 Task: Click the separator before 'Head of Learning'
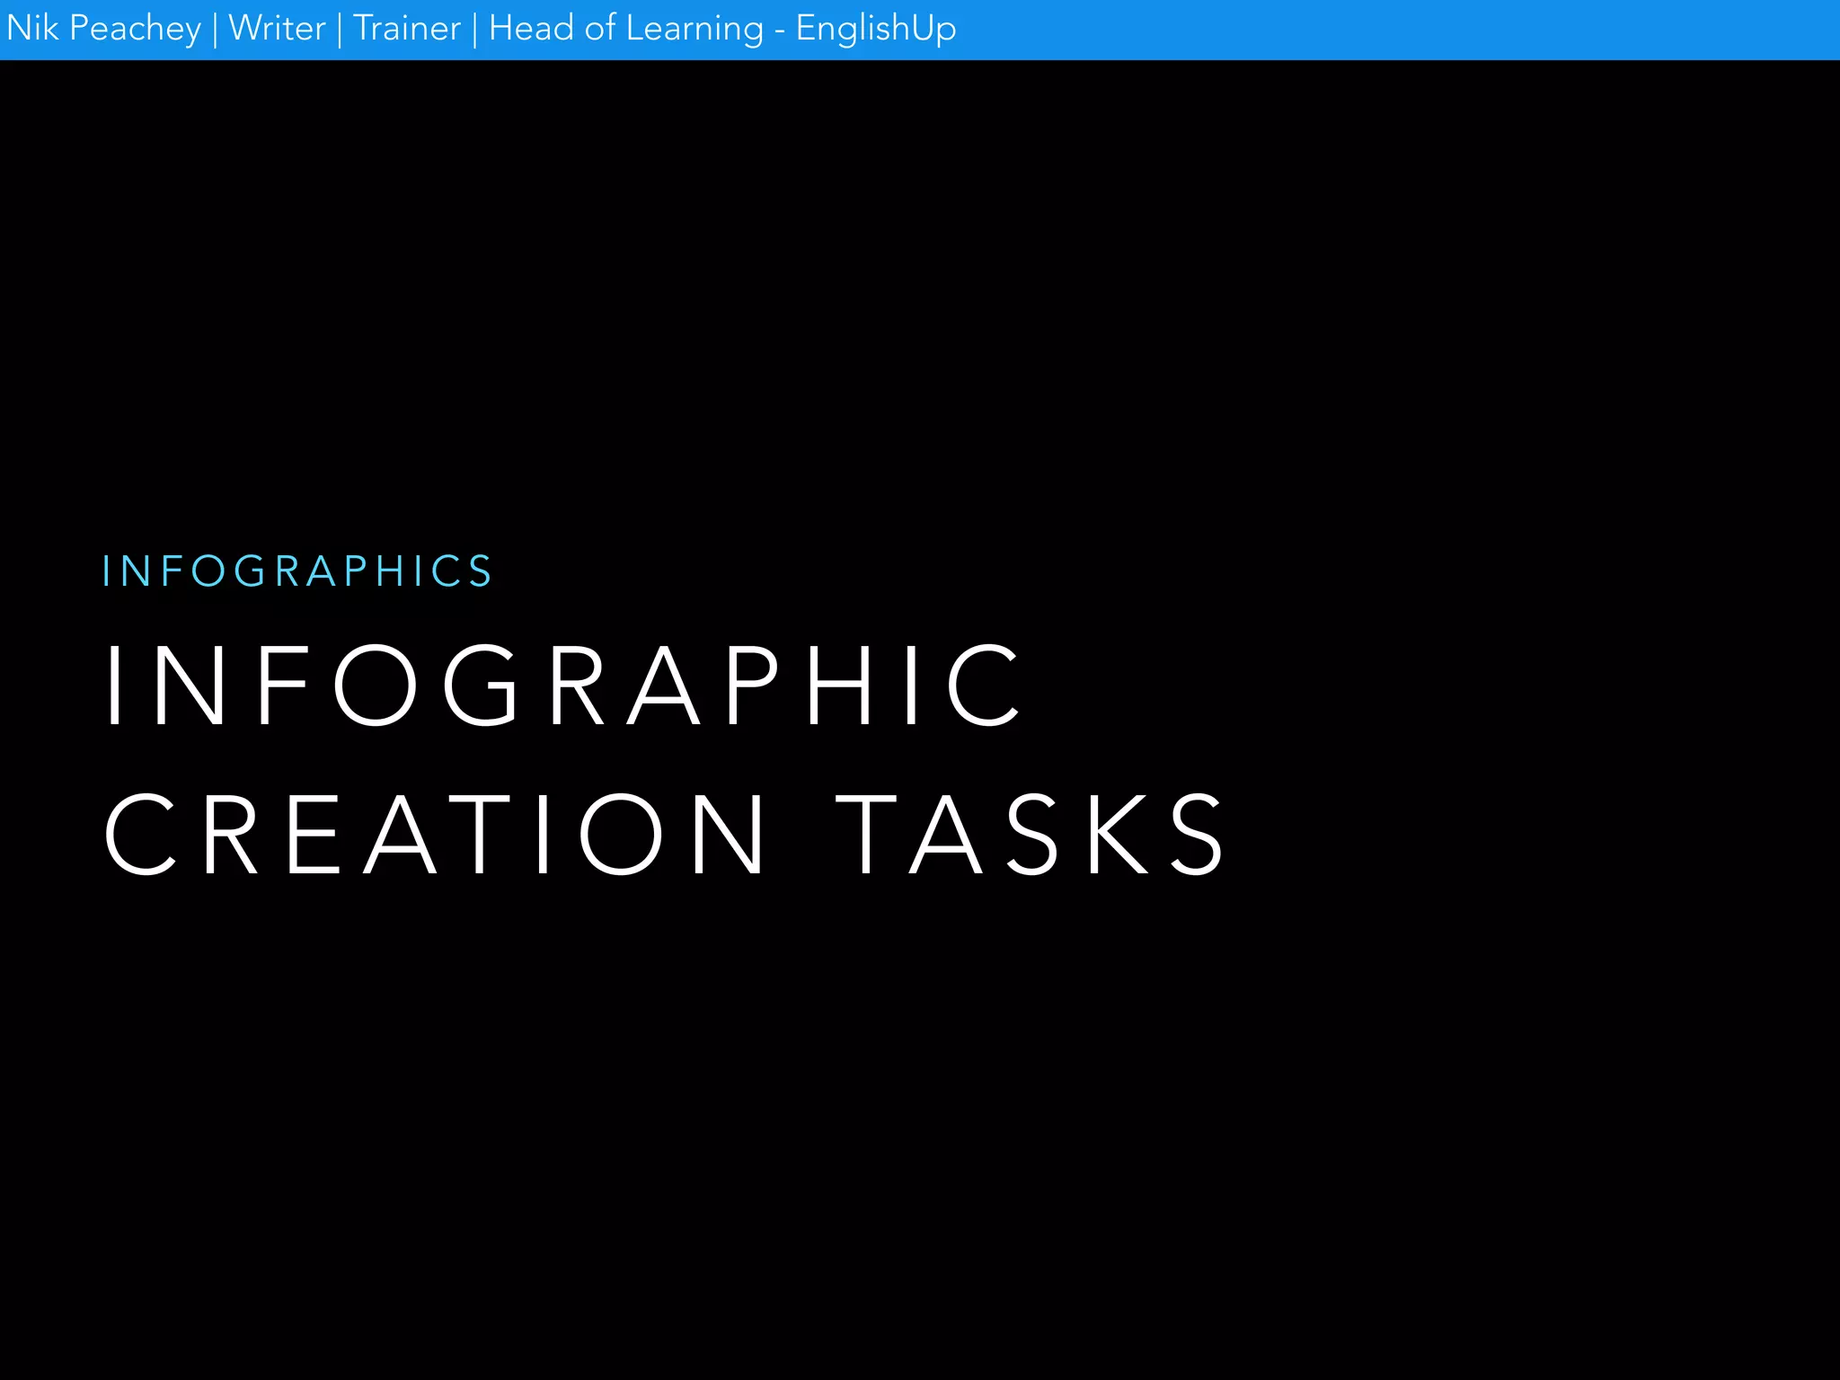[474, 31]
